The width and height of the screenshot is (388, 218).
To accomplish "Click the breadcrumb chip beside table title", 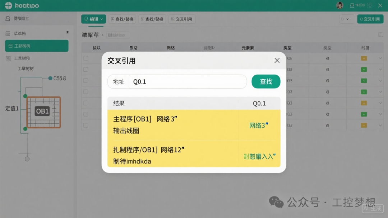I will (118, 35).
